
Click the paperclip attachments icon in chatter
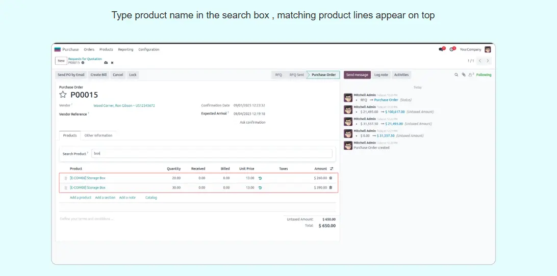[x=464, y=75]
